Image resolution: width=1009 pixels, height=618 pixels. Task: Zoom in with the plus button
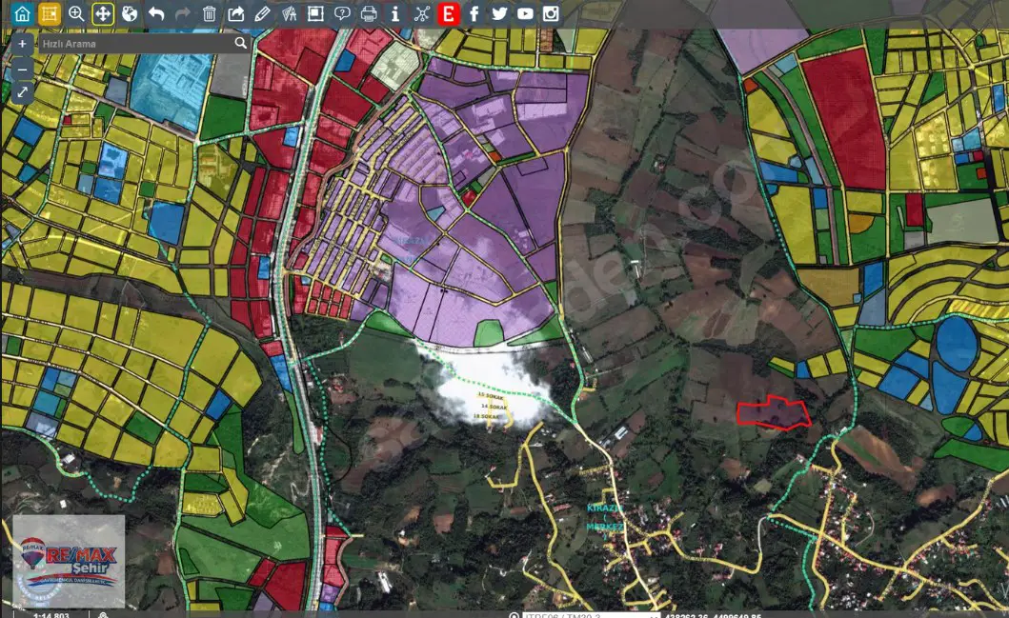(22, 44)
